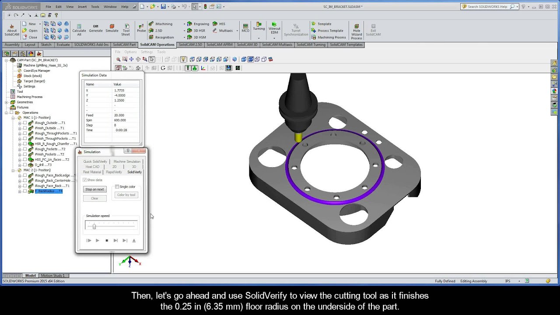Open Process Template

[x=327, y=31]
